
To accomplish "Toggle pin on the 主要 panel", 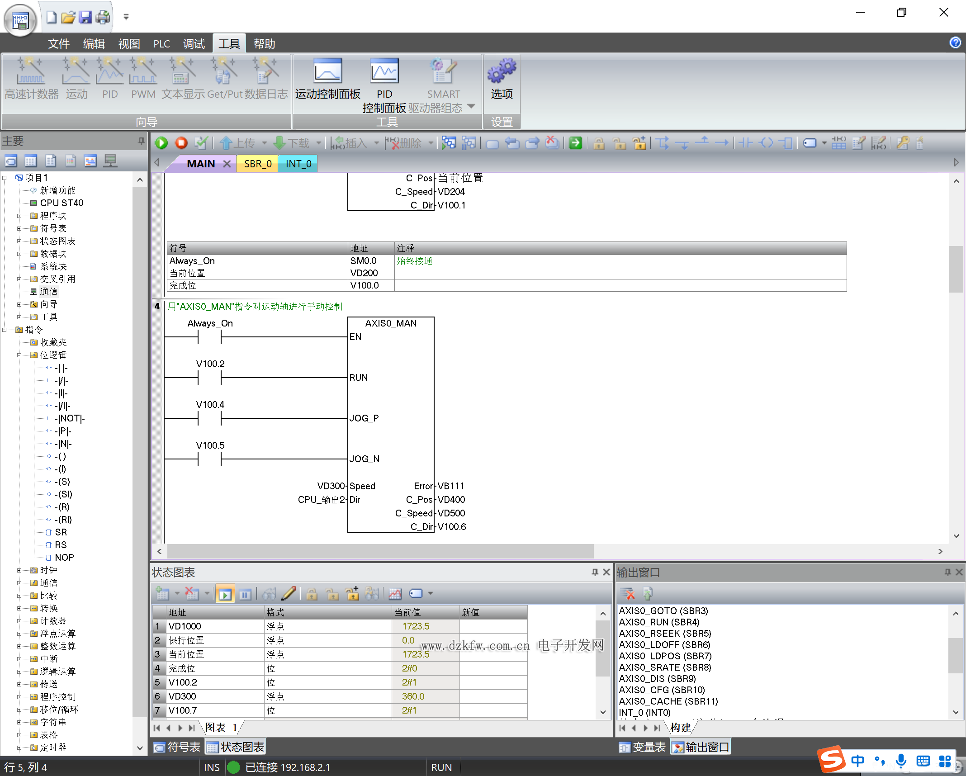I will point(142,141).
